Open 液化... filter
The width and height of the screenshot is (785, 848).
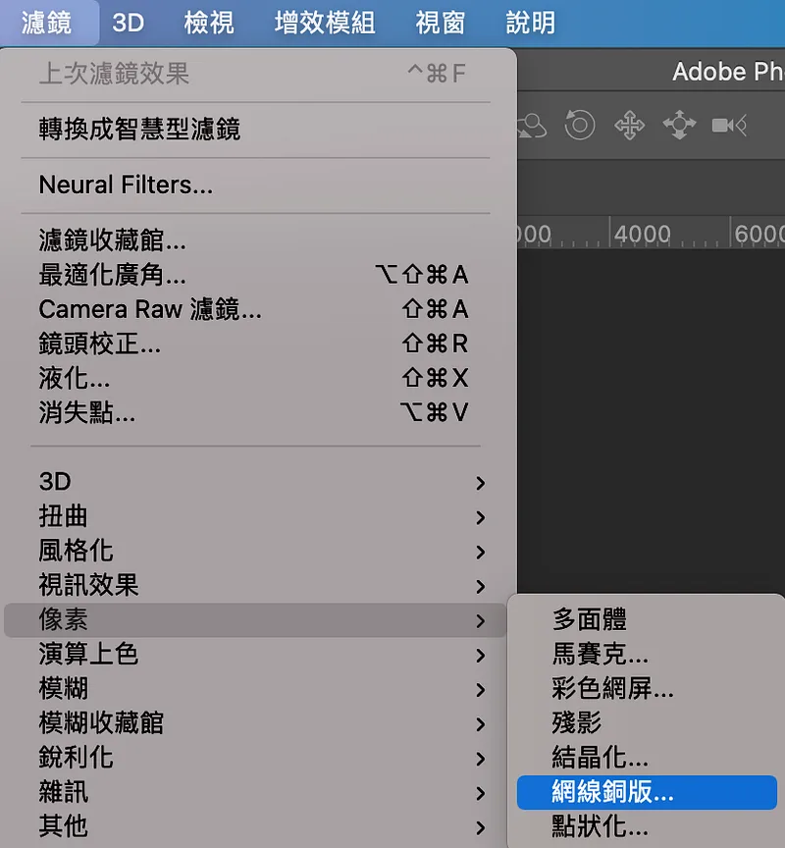[x=258, y=378]
